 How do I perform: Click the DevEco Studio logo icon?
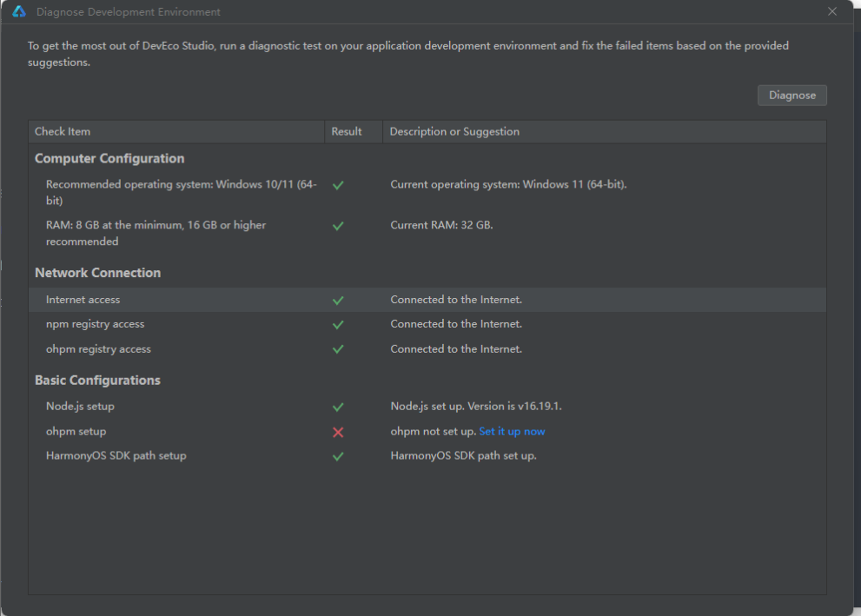point(19,11)
